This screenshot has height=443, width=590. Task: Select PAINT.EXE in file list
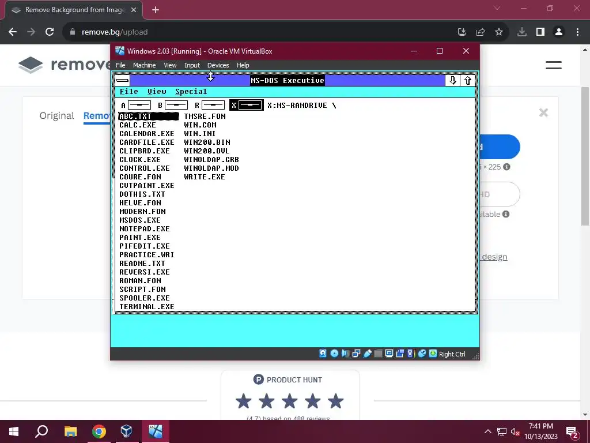coord(140,238)
